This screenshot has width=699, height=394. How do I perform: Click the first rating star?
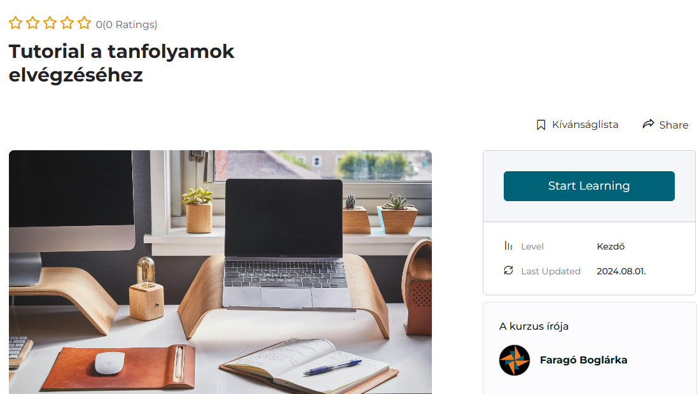click(x=16, y=23)
